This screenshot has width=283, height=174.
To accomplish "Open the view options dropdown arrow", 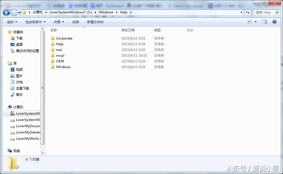I will [256, 22].
